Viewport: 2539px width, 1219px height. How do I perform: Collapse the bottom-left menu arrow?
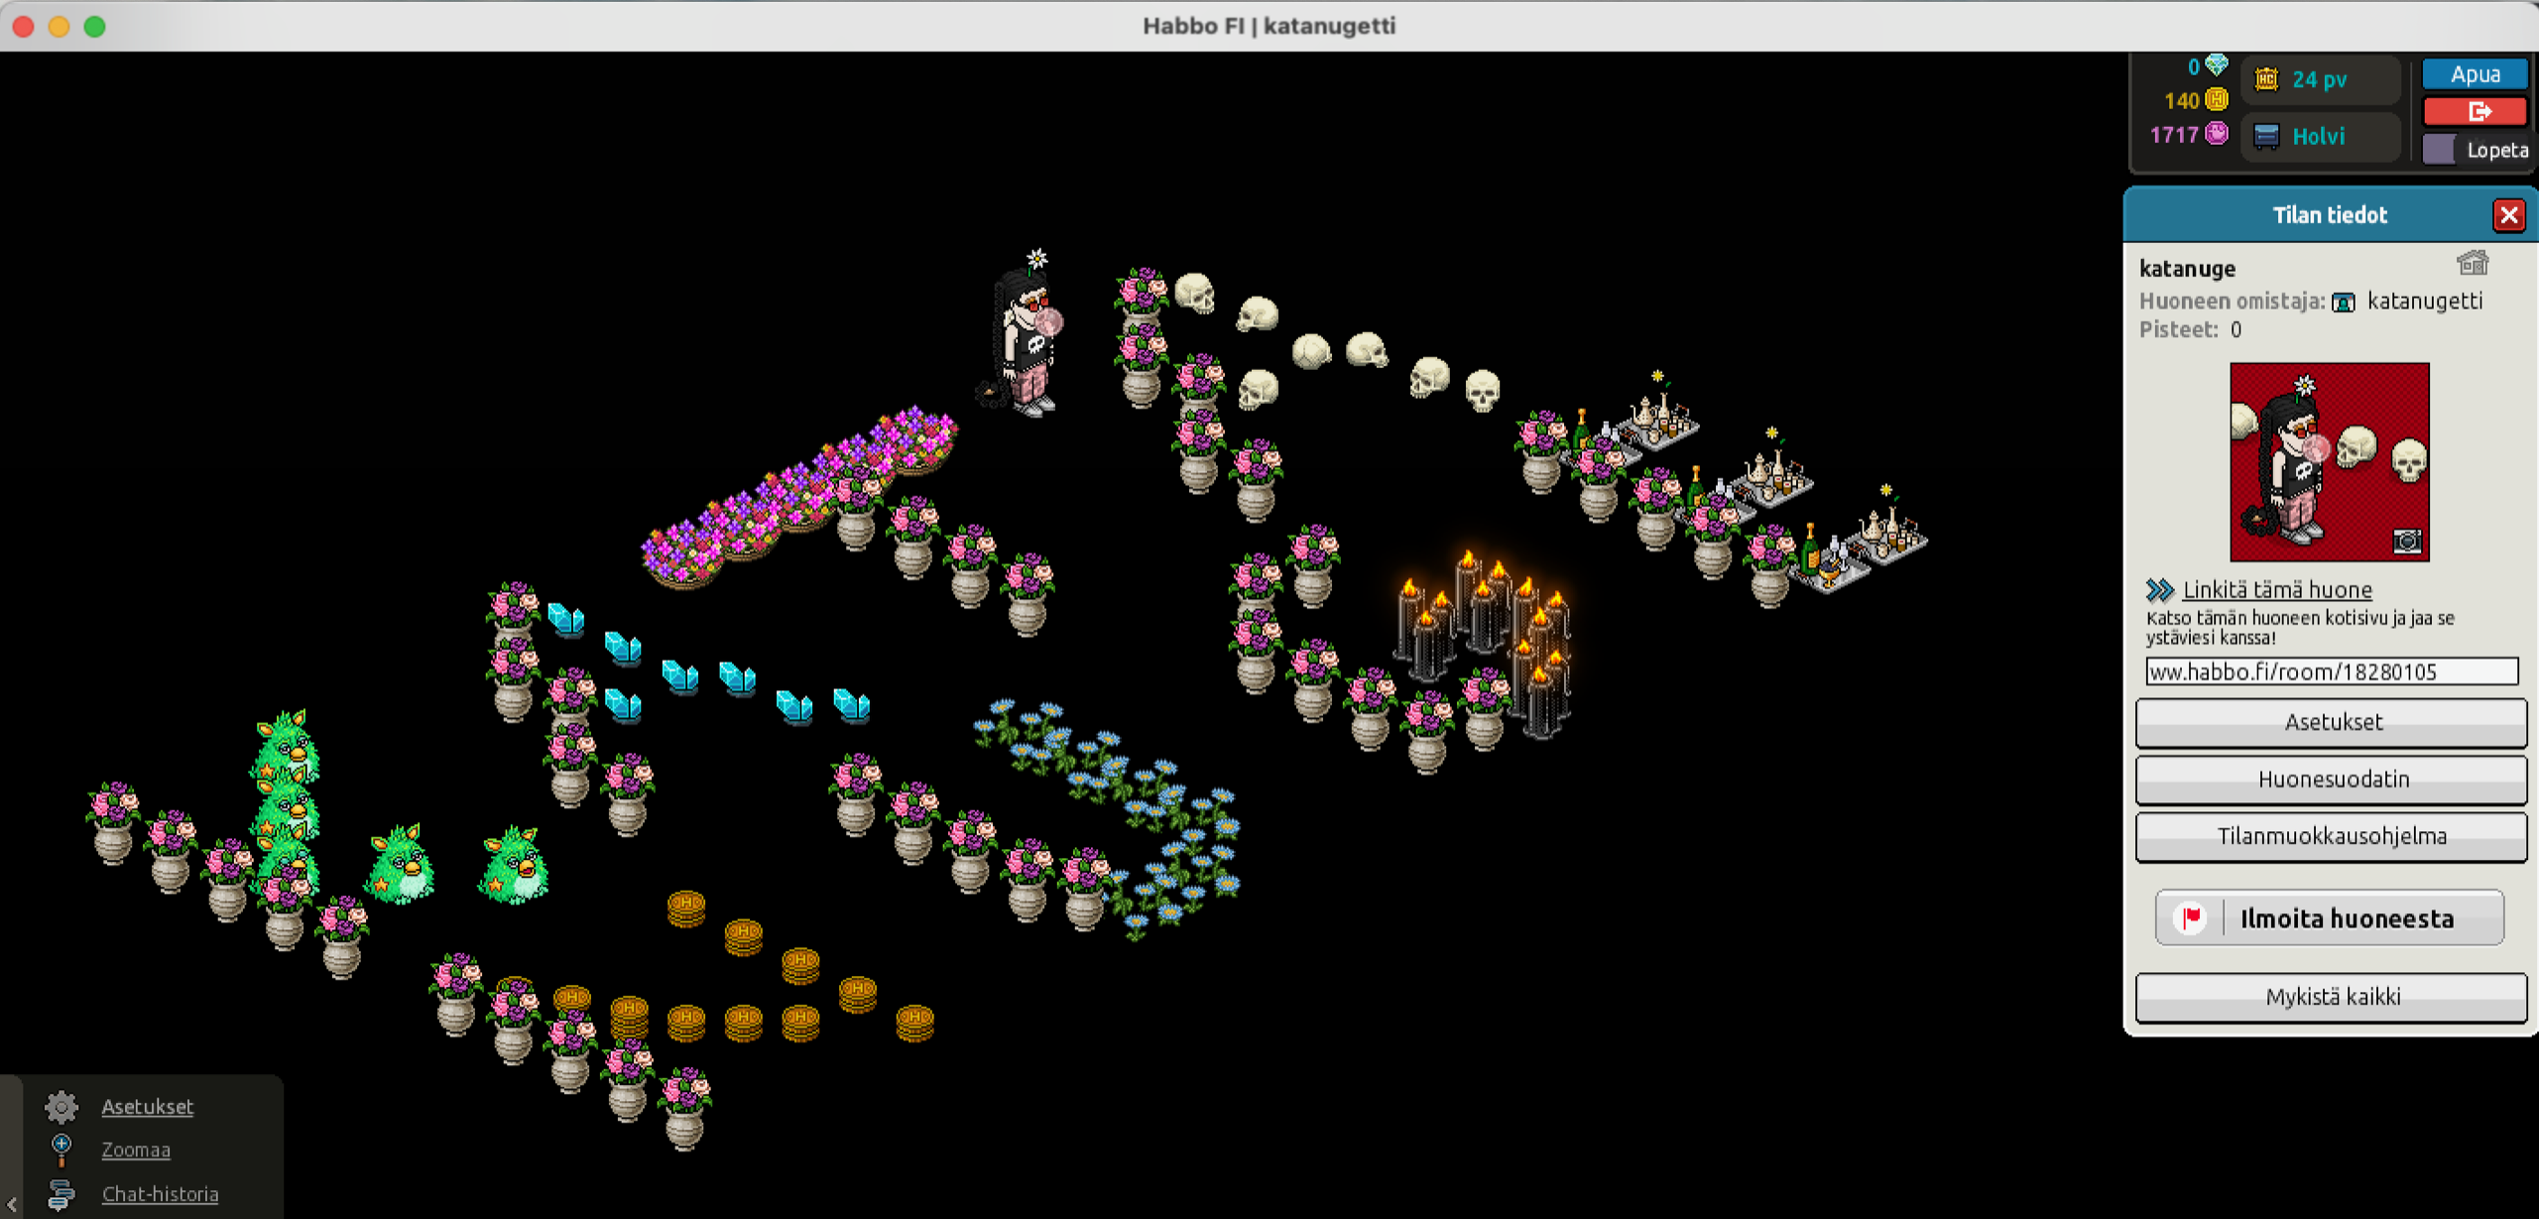(x=12, y=1203)
